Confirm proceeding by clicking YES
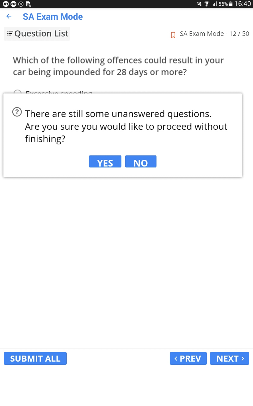253x406 pixels. (x=105, y=161)
